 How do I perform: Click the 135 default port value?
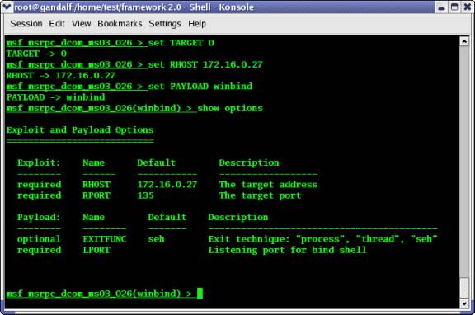click(x=145, y=195)
